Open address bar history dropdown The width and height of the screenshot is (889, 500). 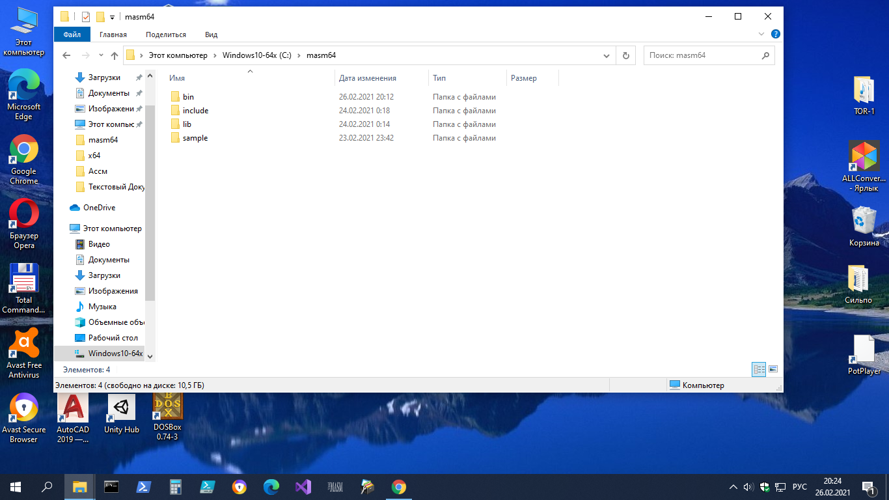click(x=607, y=55)
